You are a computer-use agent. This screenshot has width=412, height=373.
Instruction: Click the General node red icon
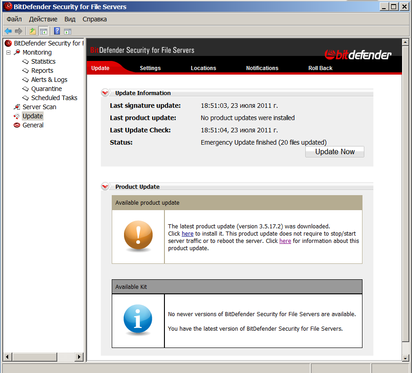pyautogui.click(x=17, y=125)
